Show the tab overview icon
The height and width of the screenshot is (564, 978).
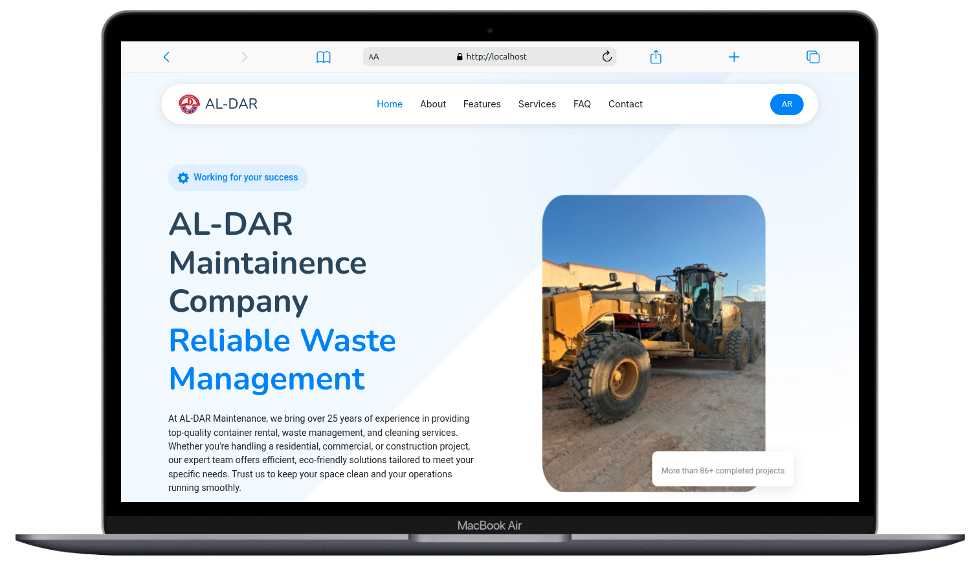pos(813,57)
